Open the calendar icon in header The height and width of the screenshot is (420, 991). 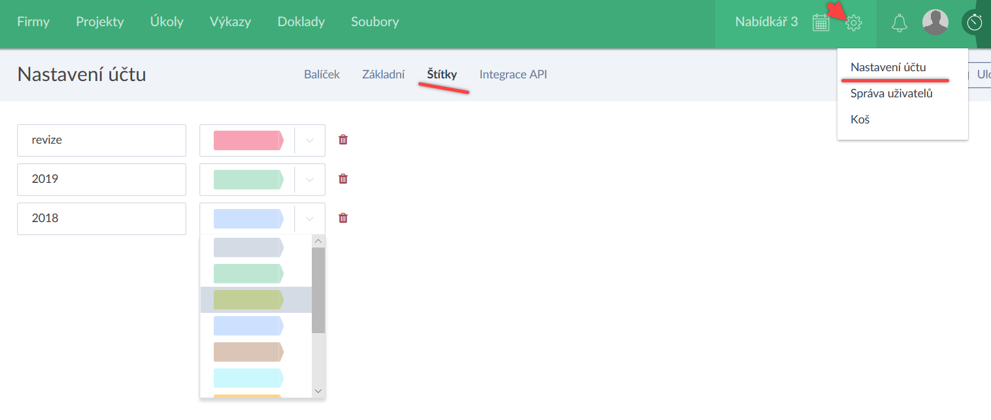(820, 23)
